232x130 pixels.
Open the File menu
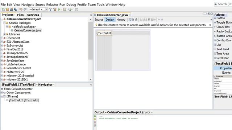[x=3, y=5]
